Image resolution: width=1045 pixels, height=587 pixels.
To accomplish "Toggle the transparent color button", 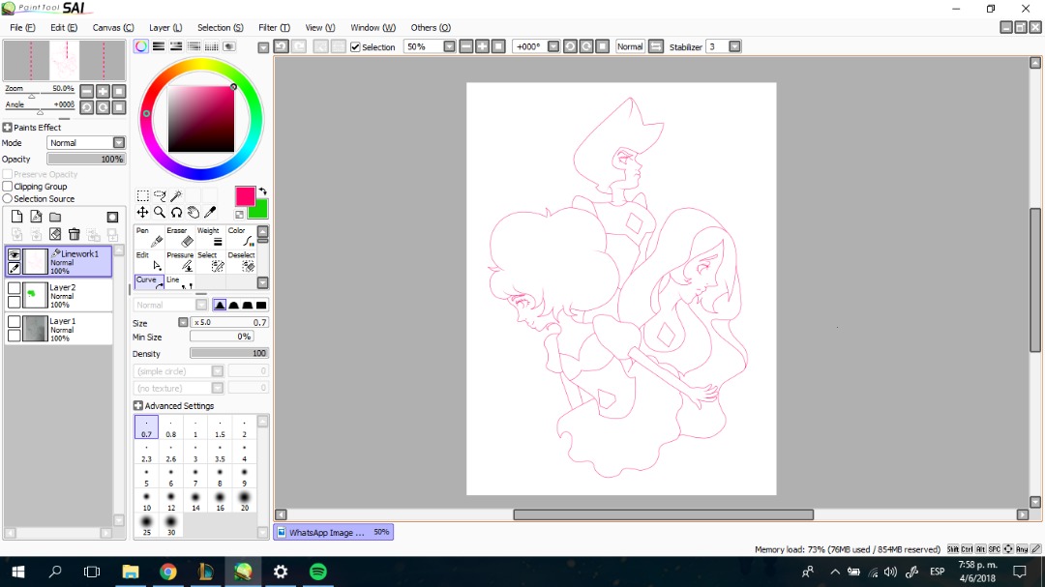I will coord(239,215).
